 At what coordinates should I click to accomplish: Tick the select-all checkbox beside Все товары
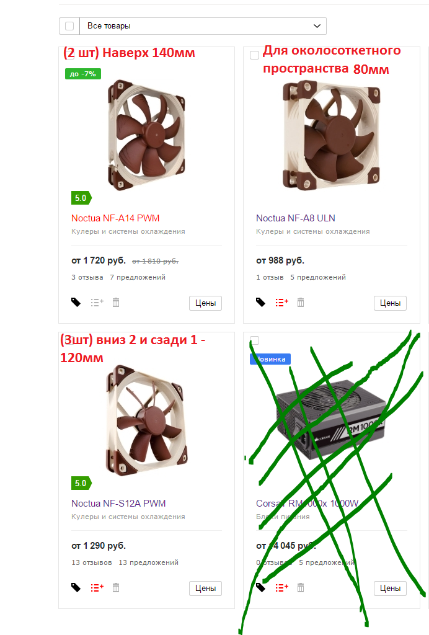(69, 26)
